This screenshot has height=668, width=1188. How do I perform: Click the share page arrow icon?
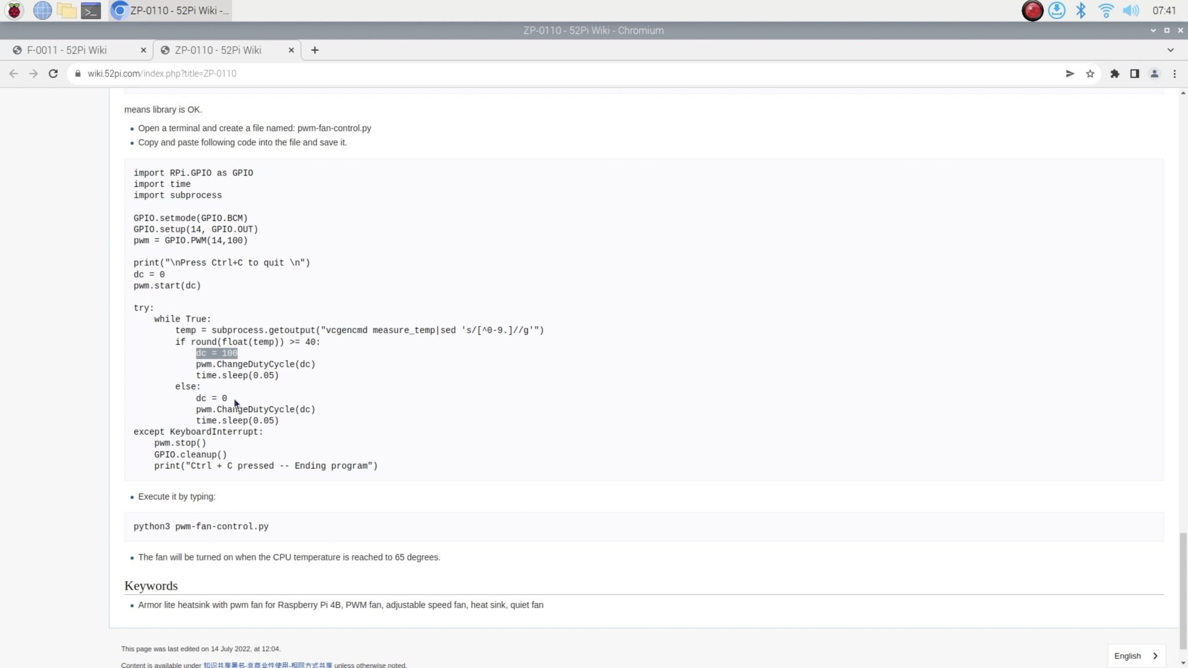point(1070,74)
